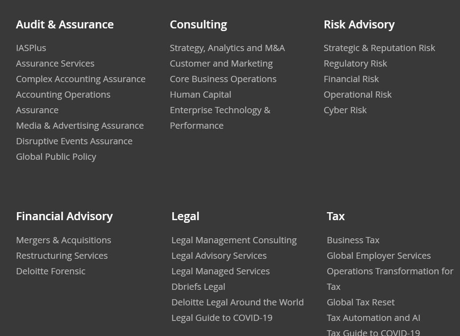Open the IASPlus link
Viewport: 460px width, 336px height.
[x=31, y=48]
